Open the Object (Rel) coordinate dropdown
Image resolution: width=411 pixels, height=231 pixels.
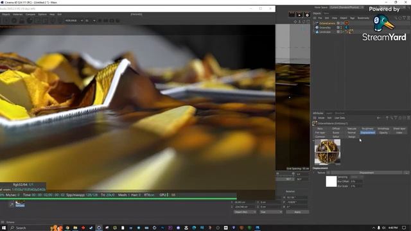pyautogui.click(x=245, y=212)
